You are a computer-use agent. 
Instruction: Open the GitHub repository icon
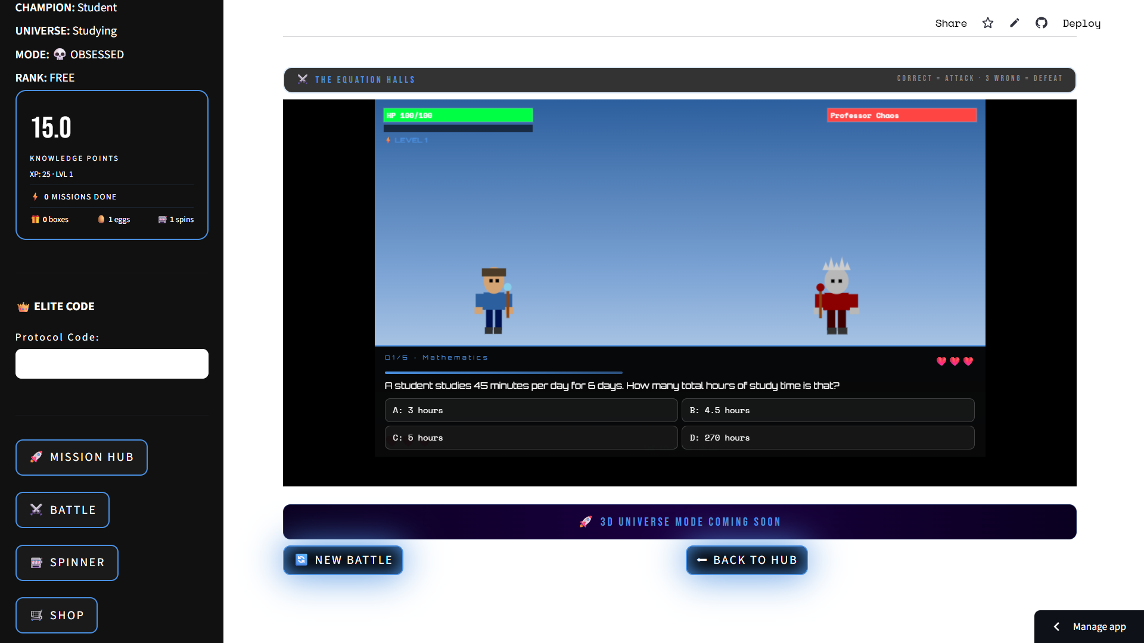coord(1042,23)
